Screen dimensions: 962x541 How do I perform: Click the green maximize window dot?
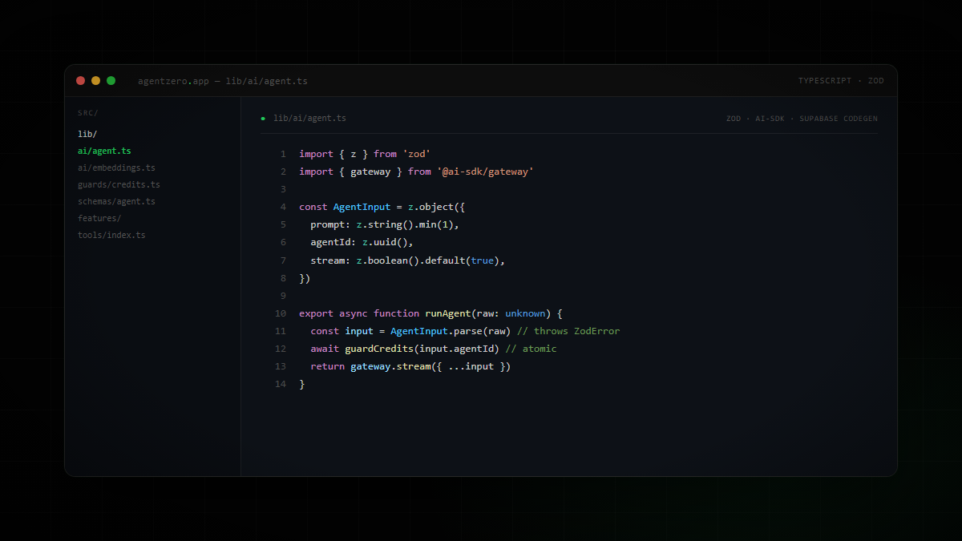[x=111, y=80]
